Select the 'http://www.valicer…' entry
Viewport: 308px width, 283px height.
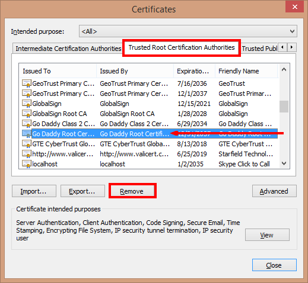[x=63, y=154]
